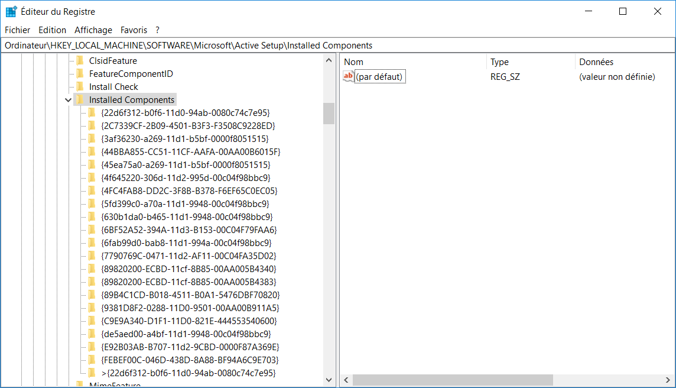Open the ? help menu
676x388 pixels.
click(157, 30)
